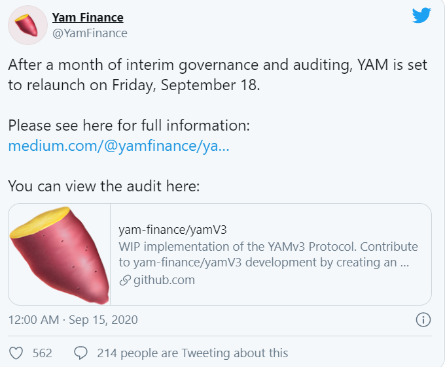Image resolution: width=445 pixels, height=367 pixels.
Task: Open tweet info circle icon
Action: (423, 320)
